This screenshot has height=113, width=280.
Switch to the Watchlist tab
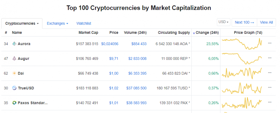(x=84, y=23)
